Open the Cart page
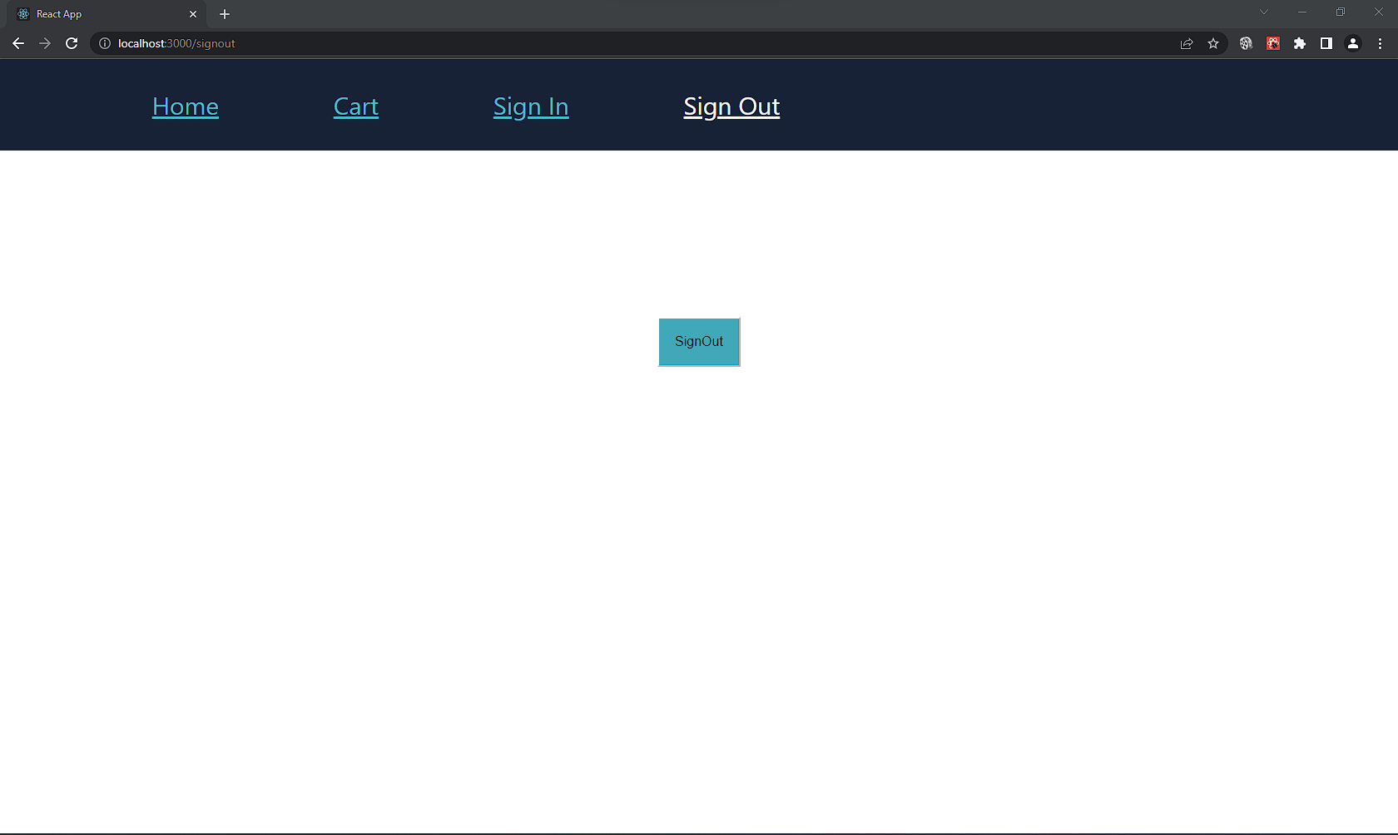The height and width of the screenshot is (835, 1398). [x=356, y=106]
